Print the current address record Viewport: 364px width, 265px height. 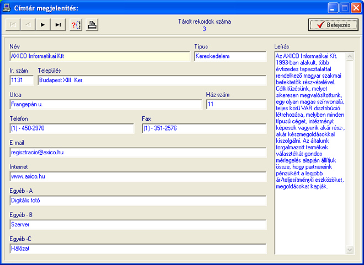tap(92, 25)
